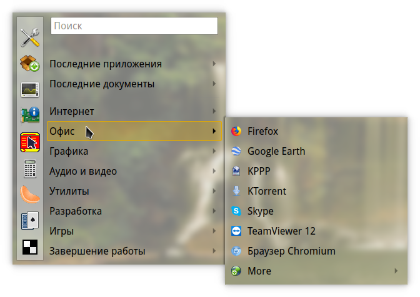The height and width of the screenshot is (297, 420).
Task: Launch the orange slice Clementine icon
Action: coord(30,194)
